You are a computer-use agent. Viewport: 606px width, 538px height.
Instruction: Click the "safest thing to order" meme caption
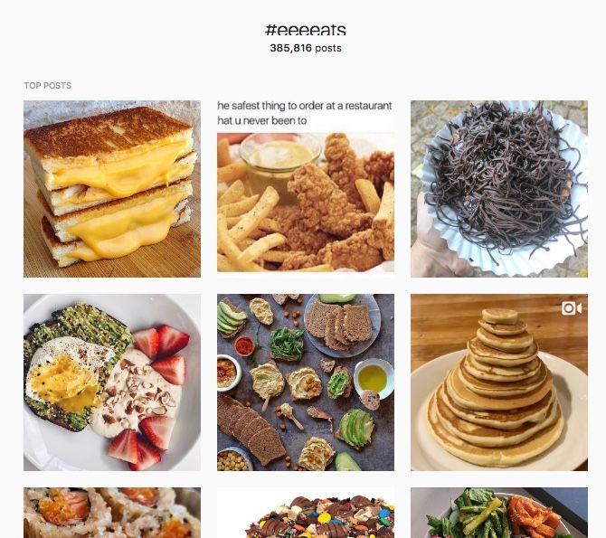(305, 113)
